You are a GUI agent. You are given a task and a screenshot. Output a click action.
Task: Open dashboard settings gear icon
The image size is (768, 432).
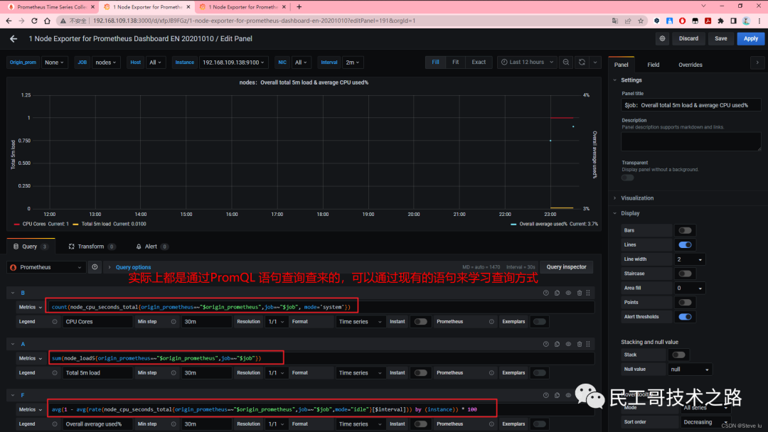tap(662, 38)
